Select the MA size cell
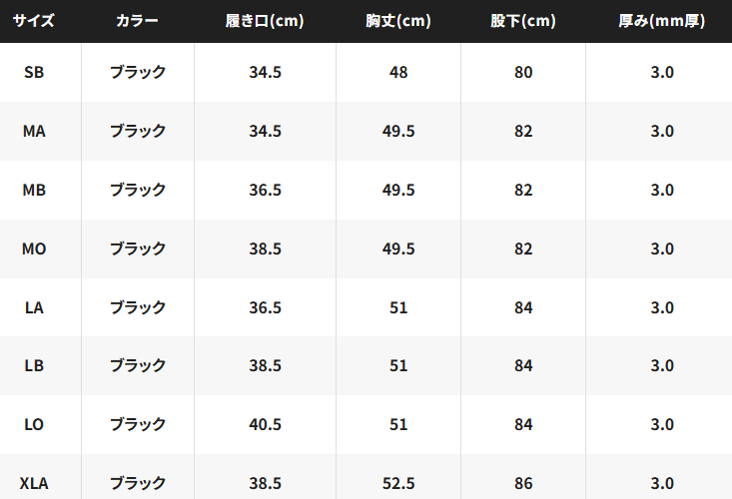The height and width of the screenshot is (499, 732). click(x=34, y=131)
